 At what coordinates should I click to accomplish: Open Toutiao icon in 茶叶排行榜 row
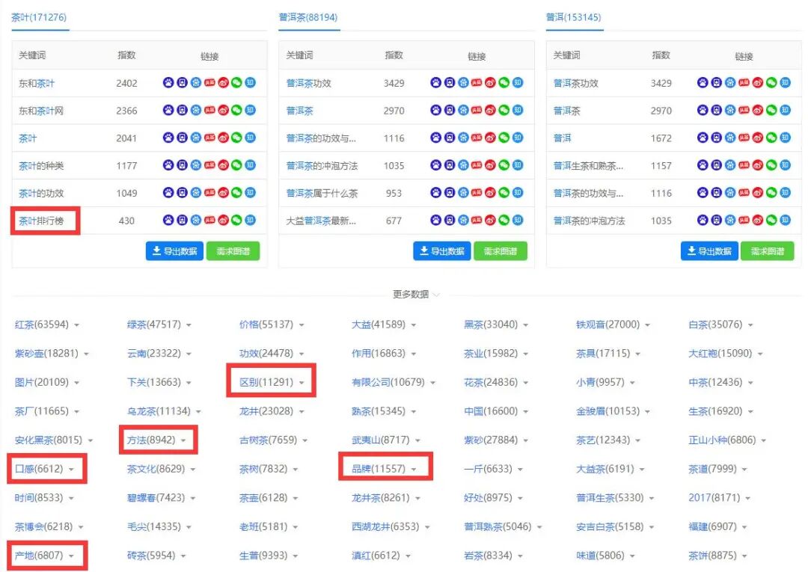pos(209,221)
